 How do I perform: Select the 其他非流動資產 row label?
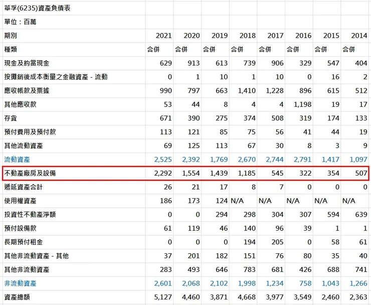(x=27, y=269)
